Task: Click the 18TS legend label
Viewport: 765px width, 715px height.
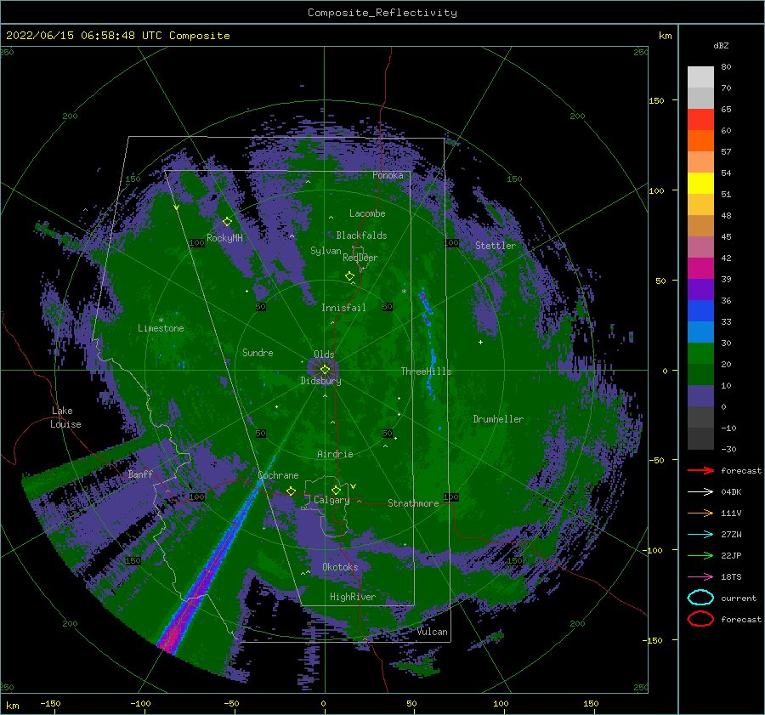Action: [731, 577]
